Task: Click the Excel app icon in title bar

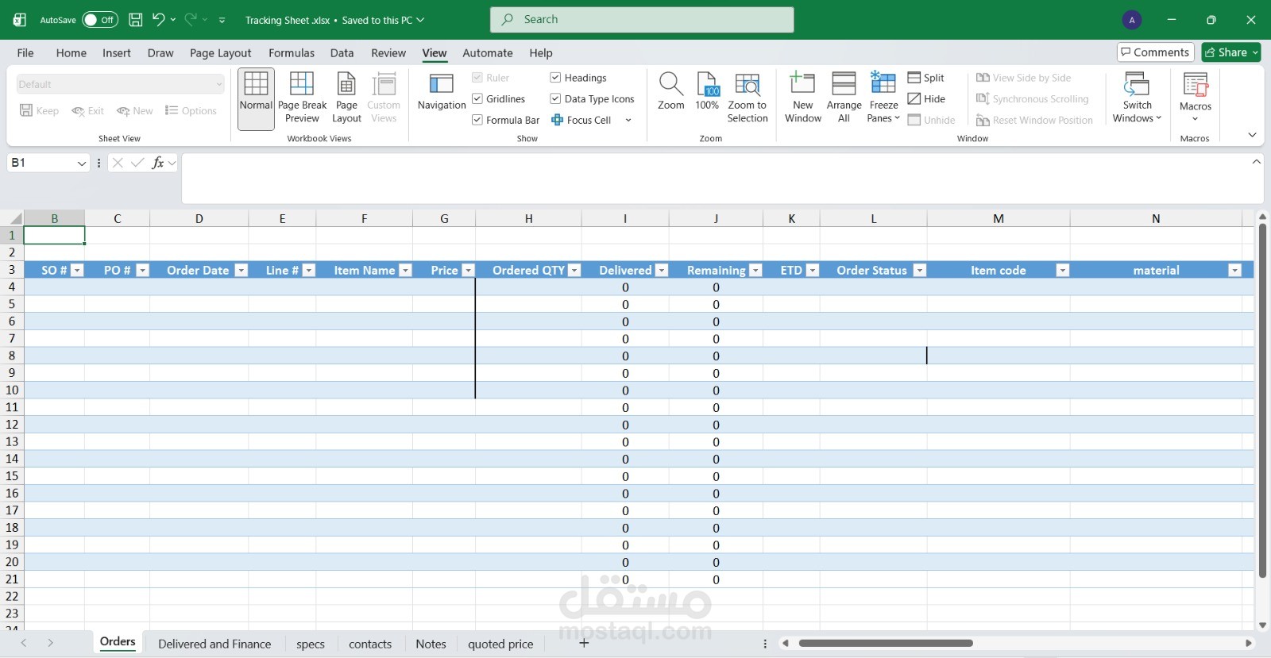Action: click(20, 20)
